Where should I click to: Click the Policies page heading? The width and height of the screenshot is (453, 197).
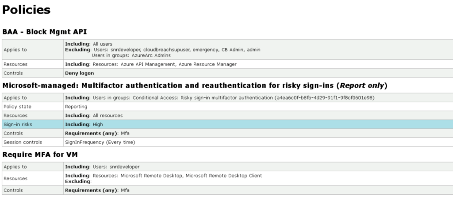(27, 10)
